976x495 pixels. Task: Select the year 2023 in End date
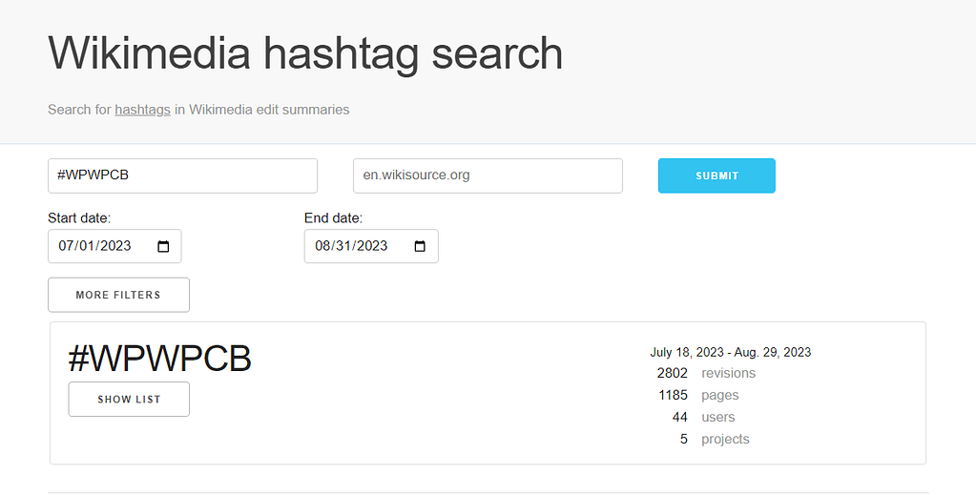pos(371,246)
